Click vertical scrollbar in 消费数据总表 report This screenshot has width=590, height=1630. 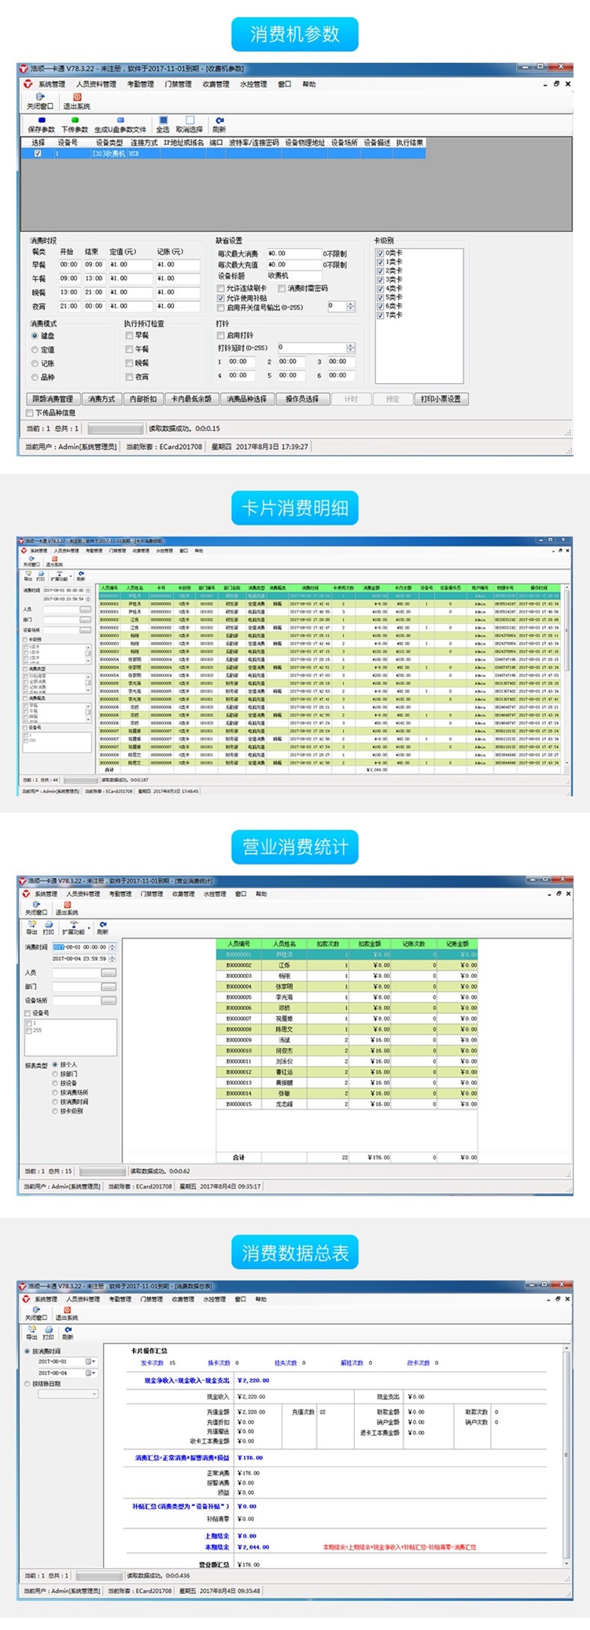pos(566,1455)
